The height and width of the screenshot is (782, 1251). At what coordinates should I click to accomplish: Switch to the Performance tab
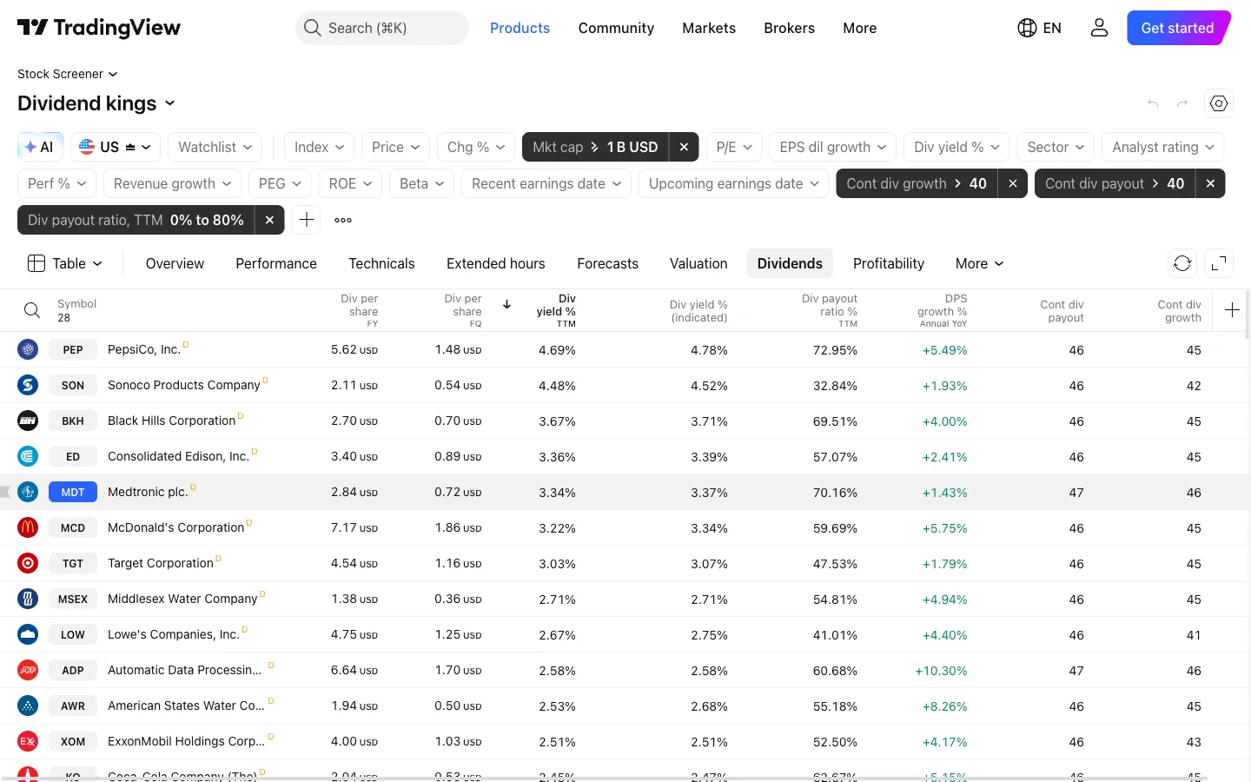pyautogui.click(x=276, y=263)
